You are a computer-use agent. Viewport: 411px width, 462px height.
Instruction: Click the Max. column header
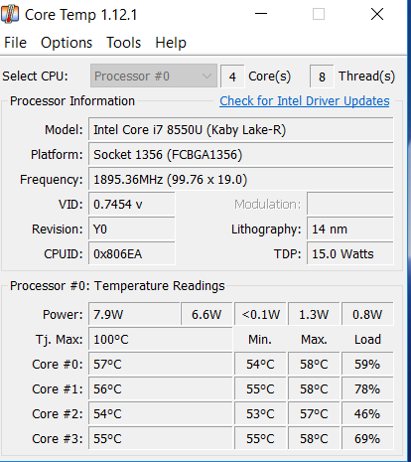(314, 339)
